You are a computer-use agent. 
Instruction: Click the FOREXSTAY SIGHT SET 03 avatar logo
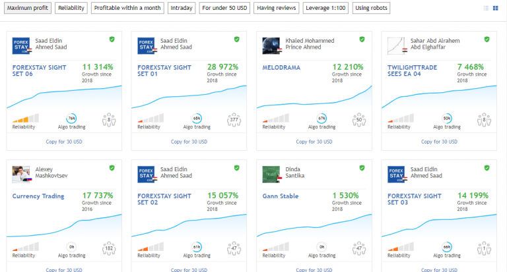[x=396, y=175]
